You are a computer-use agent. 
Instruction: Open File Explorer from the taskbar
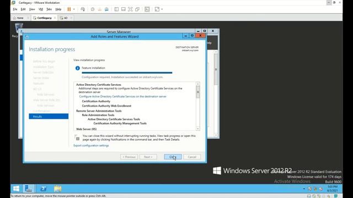coord(57,189)
